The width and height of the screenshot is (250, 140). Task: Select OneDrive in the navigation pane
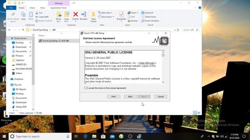(x=19, y=79)
